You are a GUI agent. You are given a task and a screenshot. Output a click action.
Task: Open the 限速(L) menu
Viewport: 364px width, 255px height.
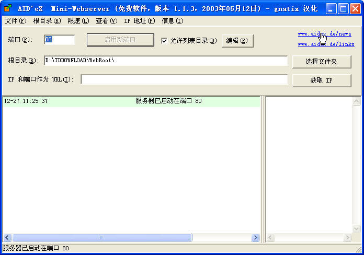click(78, 21)
